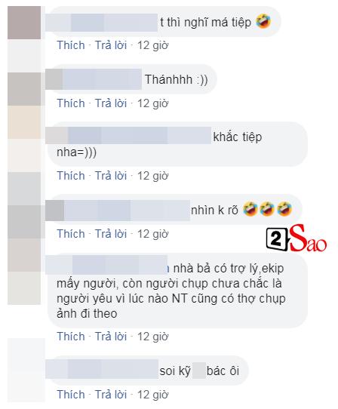Viewport: 338px width, 409px height.
Task: Open the blurred name in the 'Thánhhh' comment
Action: tap(94, 79)
